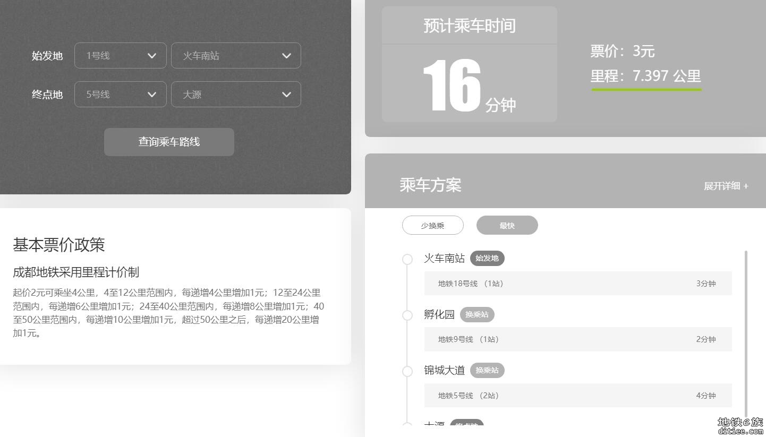Image resolution: width=766 pixels, height=437 pixels.
Task: Select the 最快 route option
Action: 507,225
